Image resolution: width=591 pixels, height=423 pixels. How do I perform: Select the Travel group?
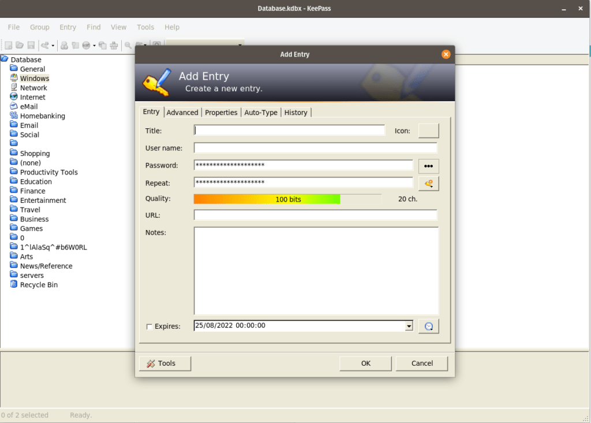pos(30,210)
